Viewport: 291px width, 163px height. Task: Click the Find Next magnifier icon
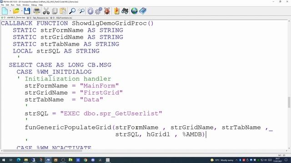81,11
